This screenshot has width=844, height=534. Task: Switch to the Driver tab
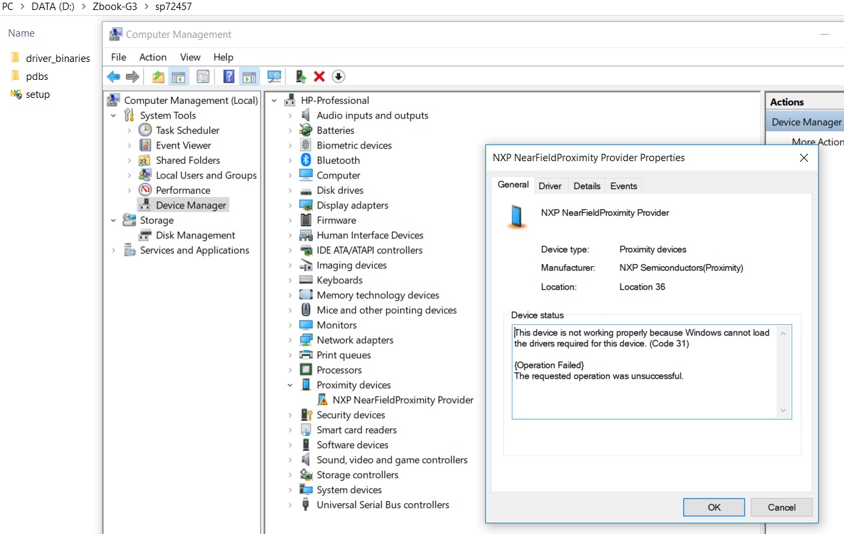[550, 186]
